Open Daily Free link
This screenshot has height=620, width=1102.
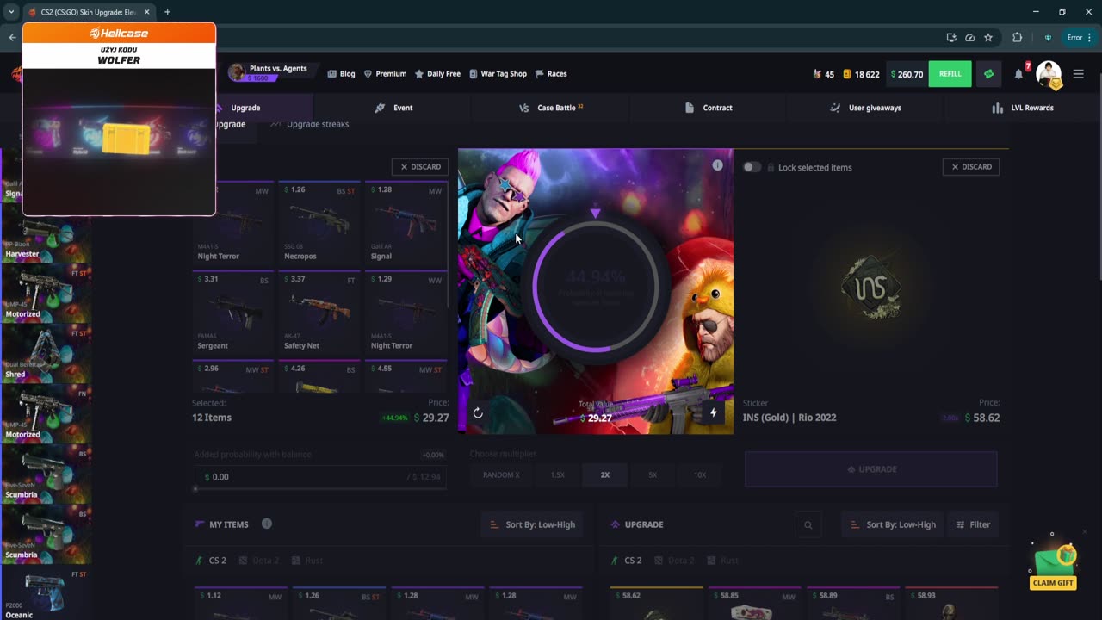(437, 74)
